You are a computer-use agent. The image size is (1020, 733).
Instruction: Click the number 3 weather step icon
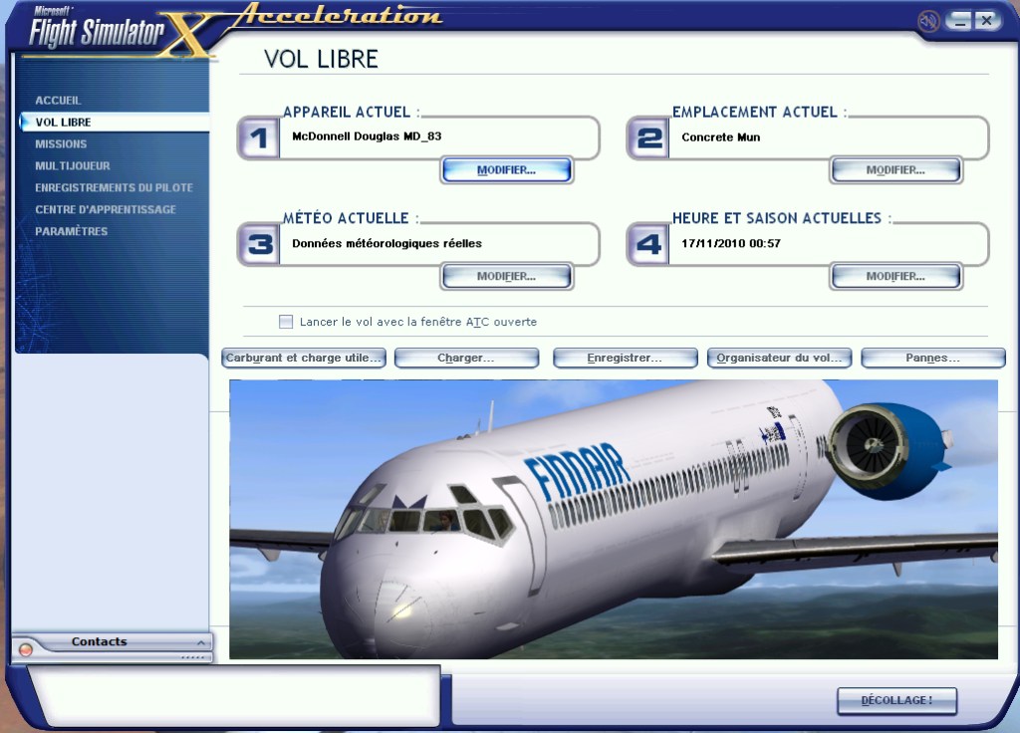259,244
